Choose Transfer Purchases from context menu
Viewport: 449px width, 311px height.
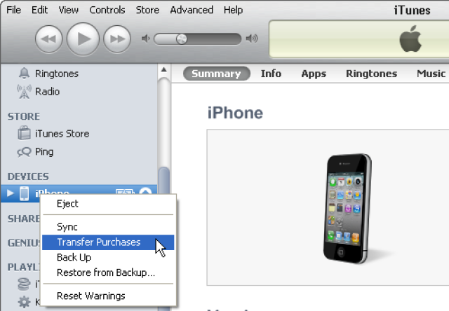coord(108,242)
